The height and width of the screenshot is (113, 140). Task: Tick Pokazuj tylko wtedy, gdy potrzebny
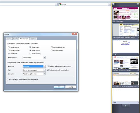coord(48,66)
